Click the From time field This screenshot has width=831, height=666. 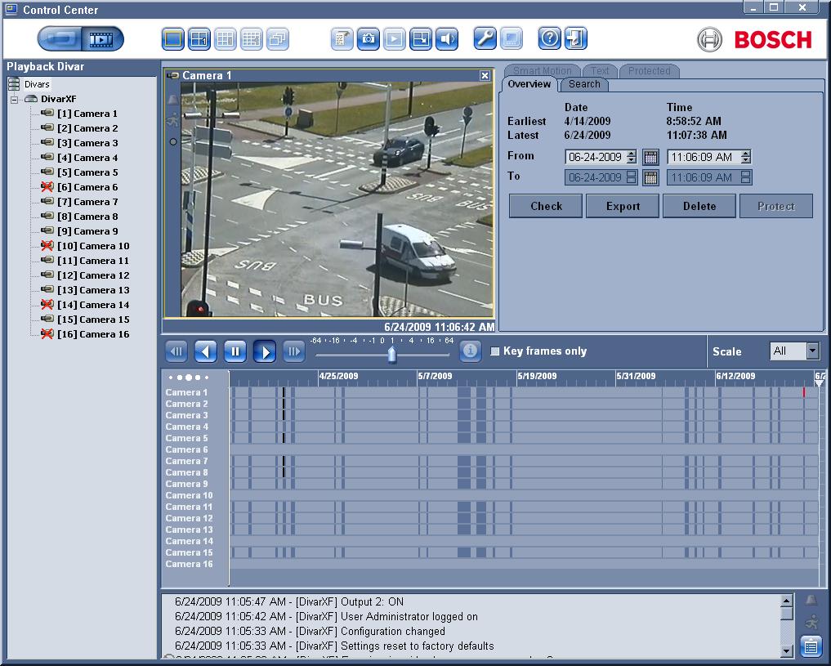[x=702, y=157]
